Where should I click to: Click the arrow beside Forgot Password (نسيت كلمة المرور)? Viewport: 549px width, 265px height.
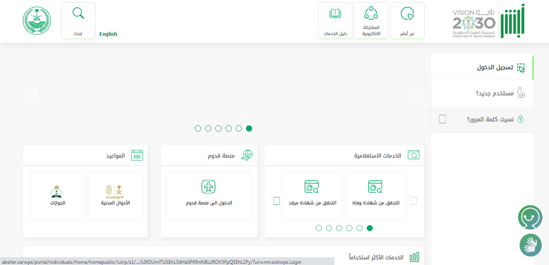point(443,119)
